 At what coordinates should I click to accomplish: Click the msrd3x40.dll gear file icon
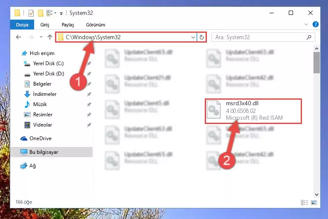pyautogui.click(x=214, y=109)
